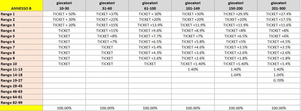The image size is (301, 111).
Task: Select the 100.00% total under giocatori 10-30
Action: [64, 108]
